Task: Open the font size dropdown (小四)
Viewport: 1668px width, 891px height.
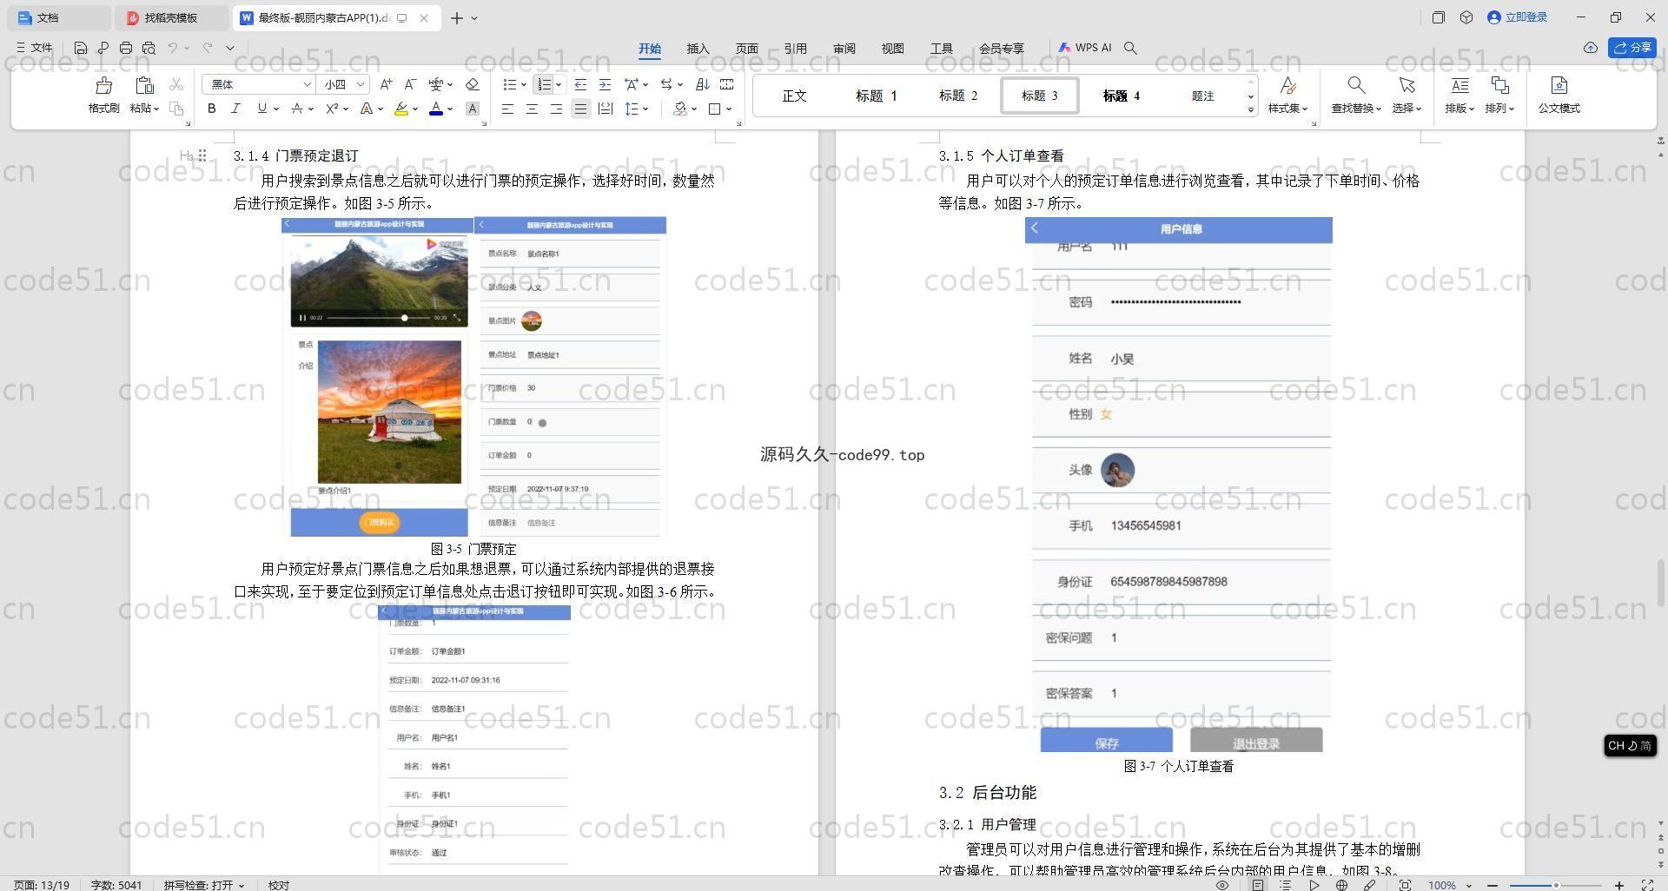Action: point(361,84)
